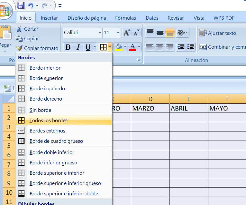Choose Borde superior e inferior grueso
The image size is (246, 205).
pos(64,183)
